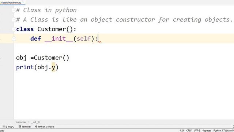Click 'Customer()' call in obj assignment
The width and height of the screenshot is (234, 132).
click(52, 58)
